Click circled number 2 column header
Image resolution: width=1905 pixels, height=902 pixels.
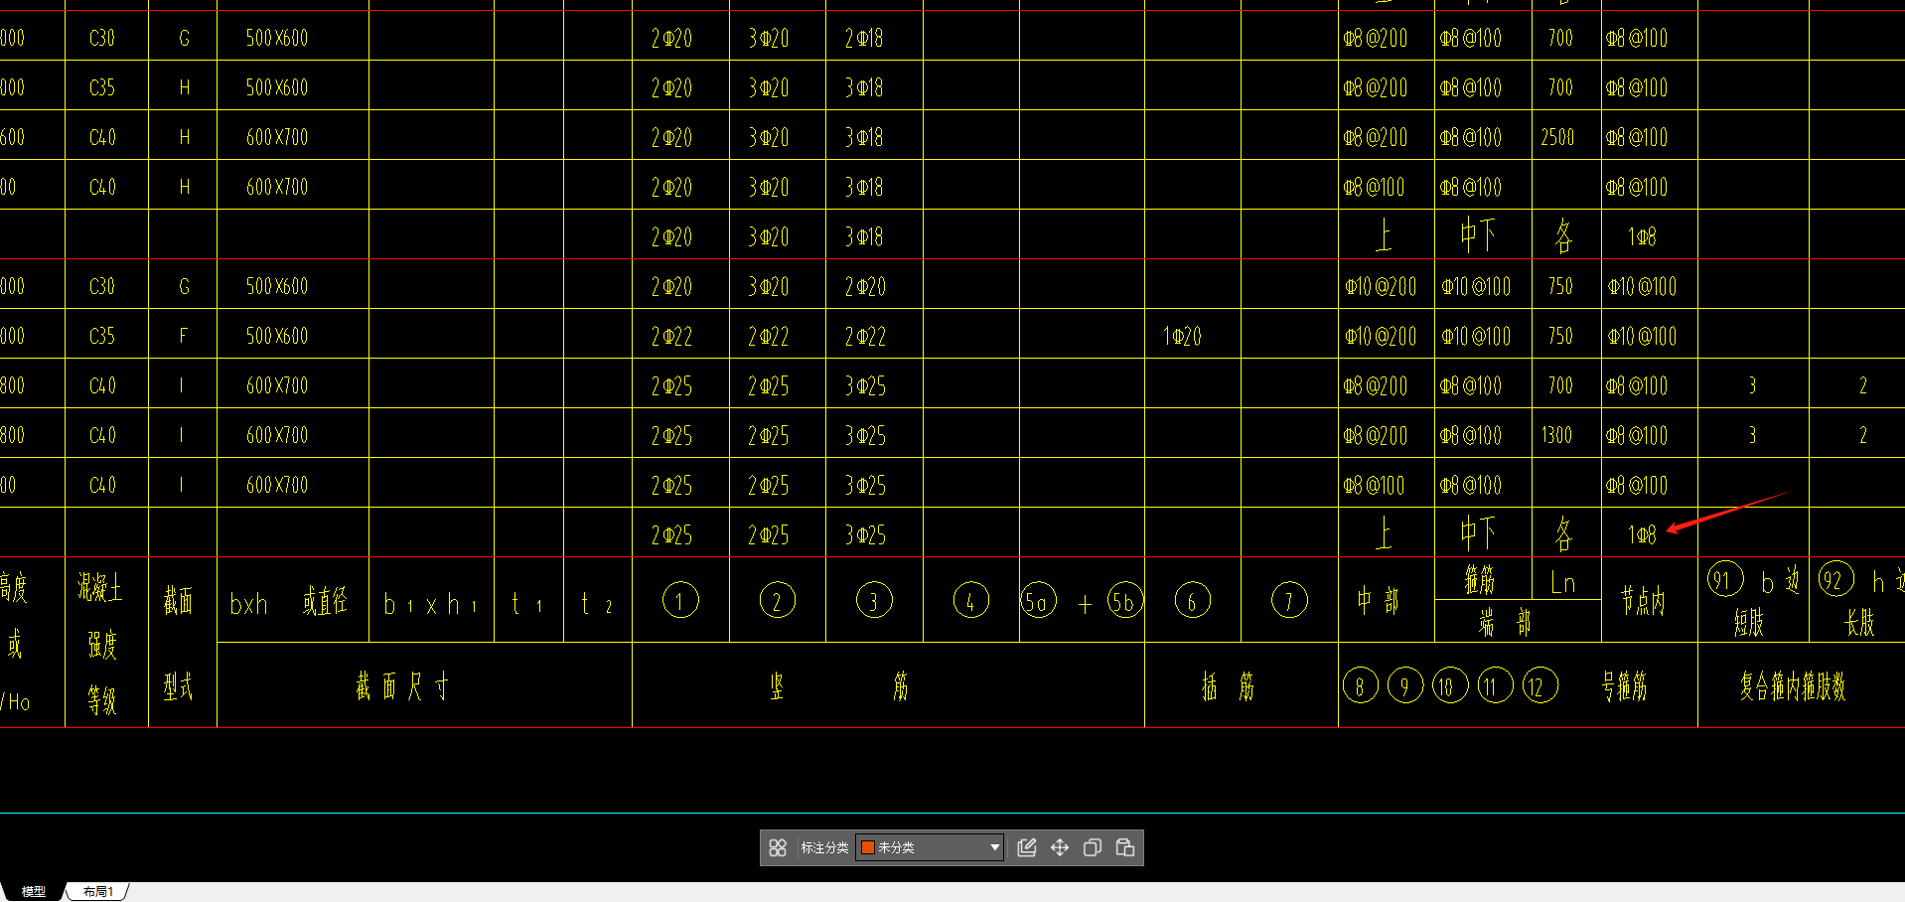click(778, 600)
